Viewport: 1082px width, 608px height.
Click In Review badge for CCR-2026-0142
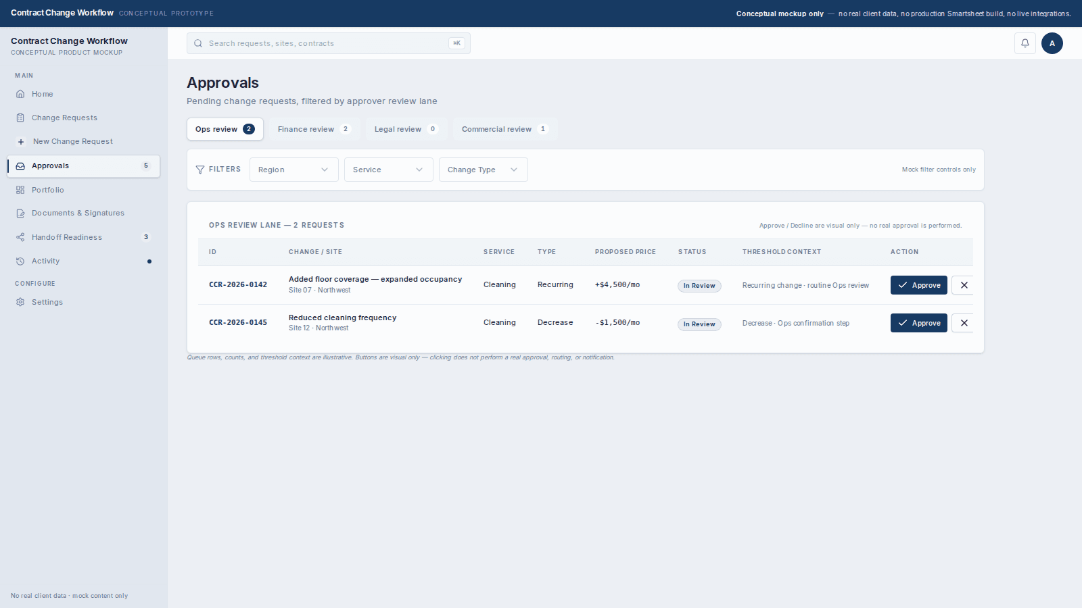(699, 286)
